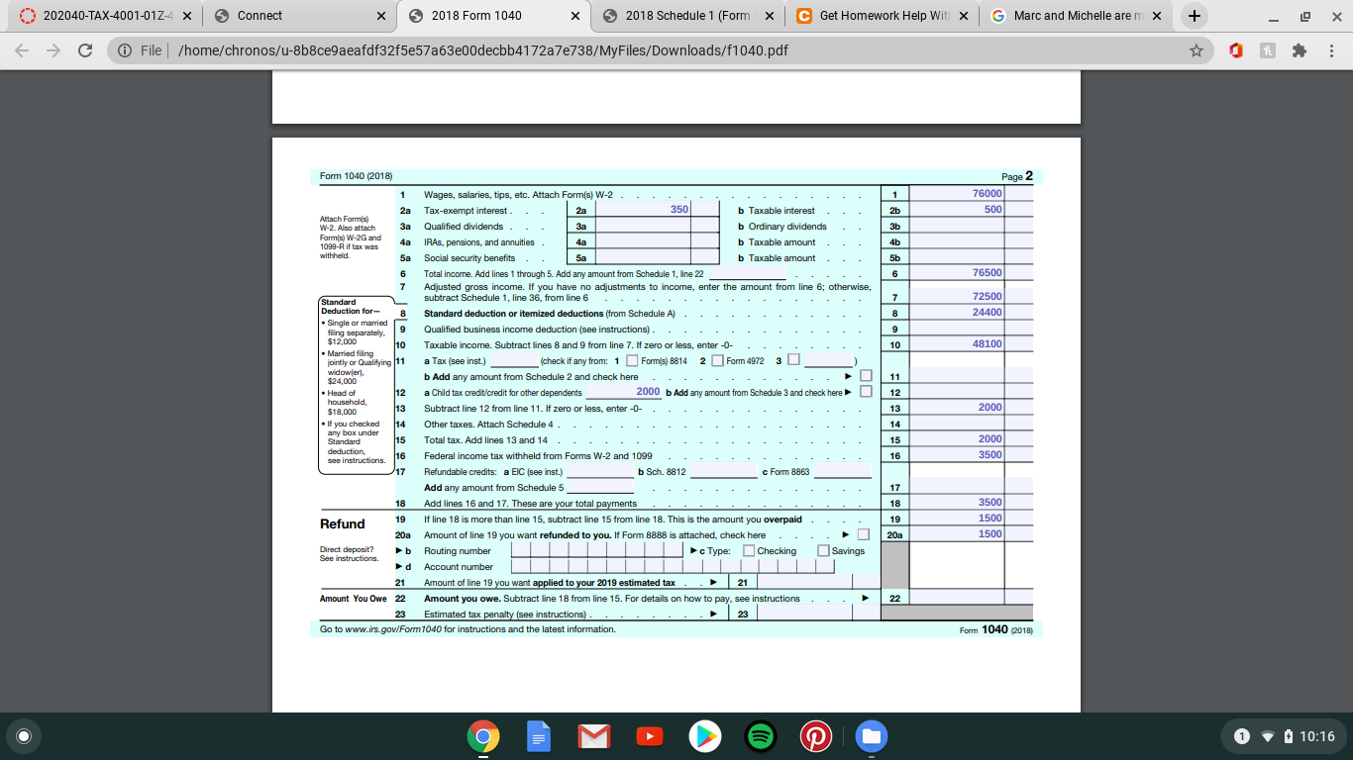The width and height of the screenshot is (1353, 760).
Task: Close the Marc and Michelle tab
Action: pos(1157,16)
